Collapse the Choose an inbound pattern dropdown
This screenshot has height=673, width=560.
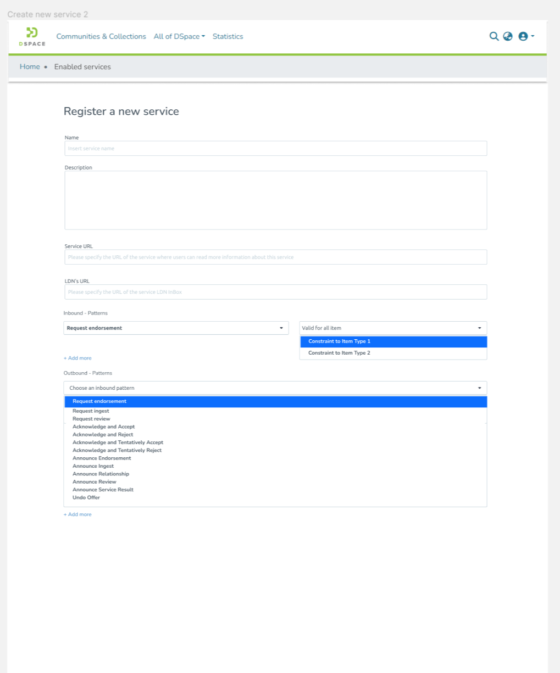(x=275, y=388)
